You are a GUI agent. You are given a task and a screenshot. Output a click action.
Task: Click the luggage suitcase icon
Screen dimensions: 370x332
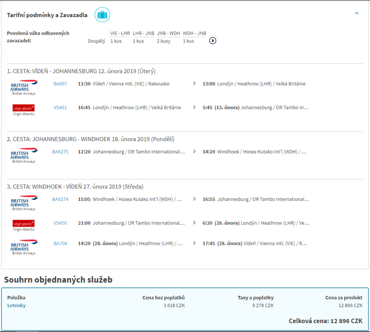pyautogui.click(x=102, y=15)
